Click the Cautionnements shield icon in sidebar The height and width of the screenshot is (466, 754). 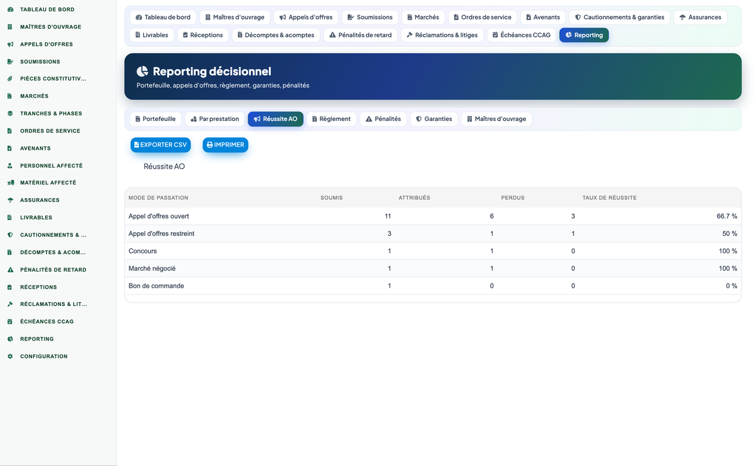[10, 235]
